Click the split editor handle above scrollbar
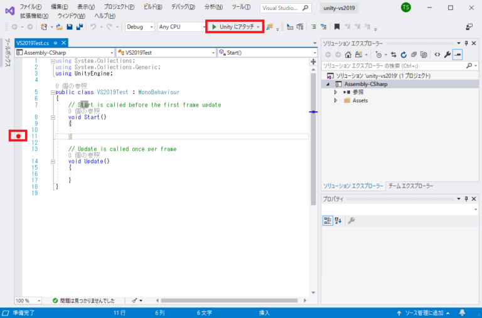Image resolution: width=482 pixels, height=318 pixels. (313, 61)
